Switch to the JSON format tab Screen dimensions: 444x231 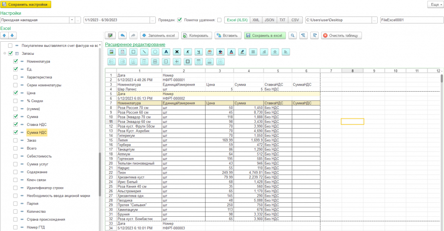pos(269,20)
